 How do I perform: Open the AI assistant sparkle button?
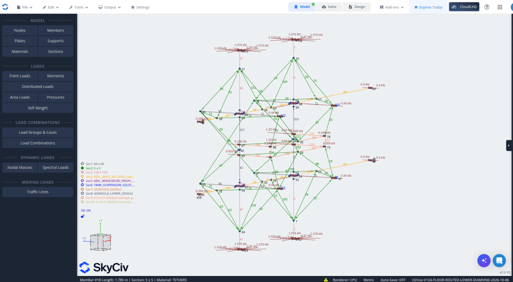click(484, 261)
